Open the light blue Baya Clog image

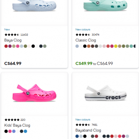(34, 6)
